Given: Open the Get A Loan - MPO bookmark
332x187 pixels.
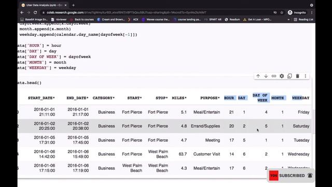Looking at the screenshot, I should coord(257,19).
